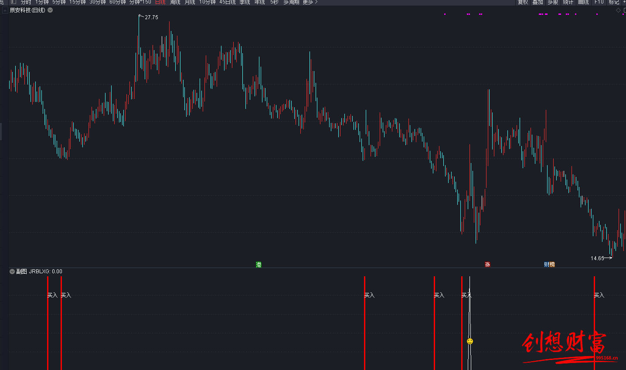Collapse the 副图 sub-chart indicator arrow

point(12,272)
